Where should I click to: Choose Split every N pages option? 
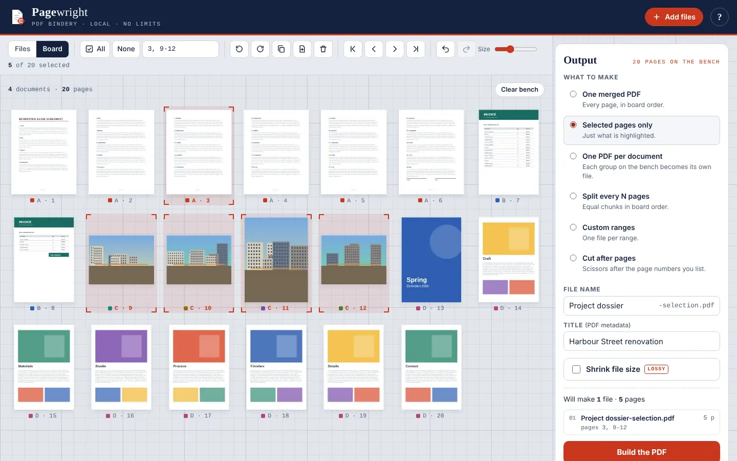point(641,201)
